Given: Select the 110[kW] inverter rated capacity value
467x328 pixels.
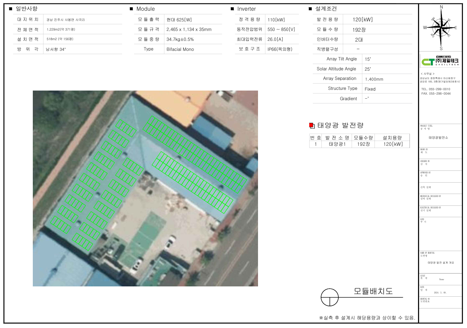Looking at the screenshot, I should click(x=276, y=20).
